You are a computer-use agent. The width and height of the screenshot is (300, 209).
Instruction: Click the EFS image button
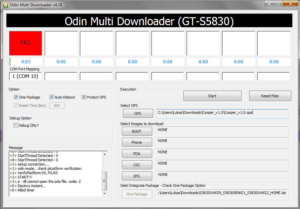[137, 176]
